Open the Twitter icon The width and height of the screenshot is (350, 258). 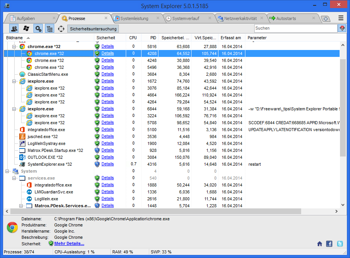pyautogui.click(x=340, y=244)
